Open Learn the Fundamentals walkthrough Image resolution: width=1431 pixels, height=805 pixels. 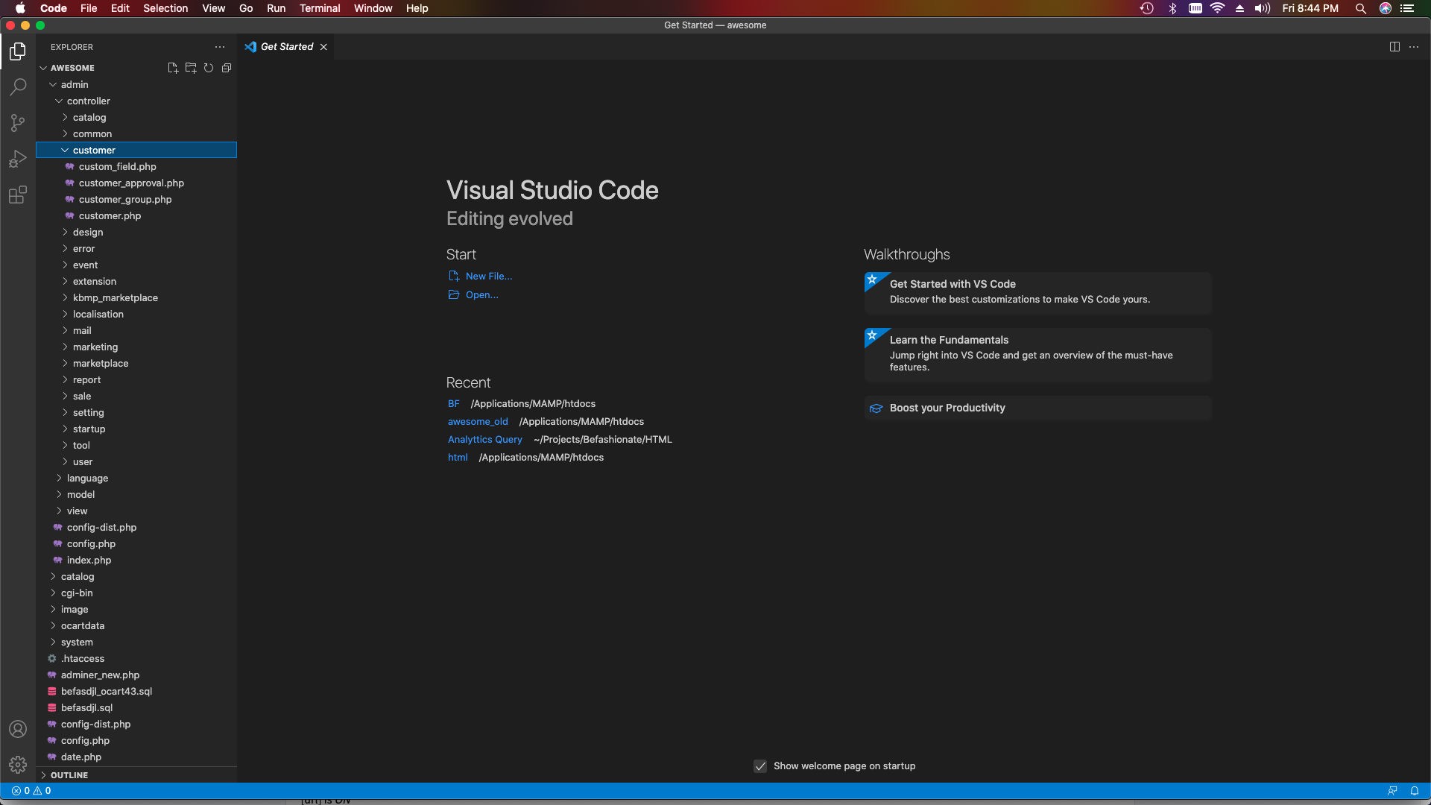click(x=1037, y=355)
